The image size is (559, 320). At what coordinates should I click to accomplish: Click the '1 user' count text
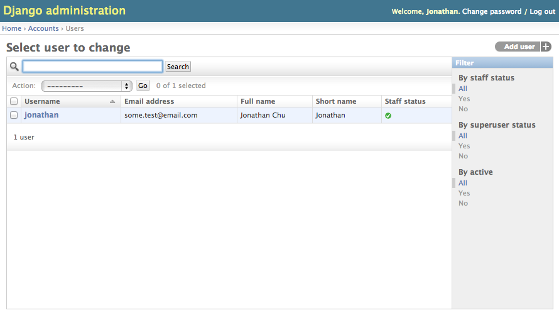click(24, 137)
